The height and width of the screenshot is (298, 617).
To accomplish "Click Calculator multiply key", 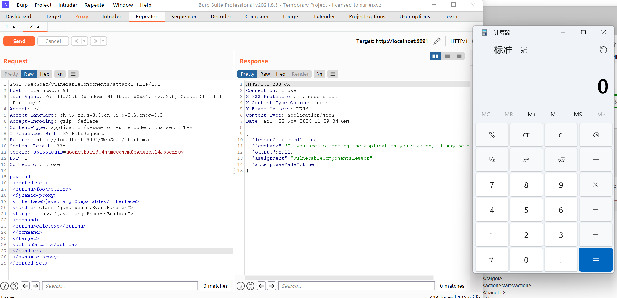I will pos(596,185).
